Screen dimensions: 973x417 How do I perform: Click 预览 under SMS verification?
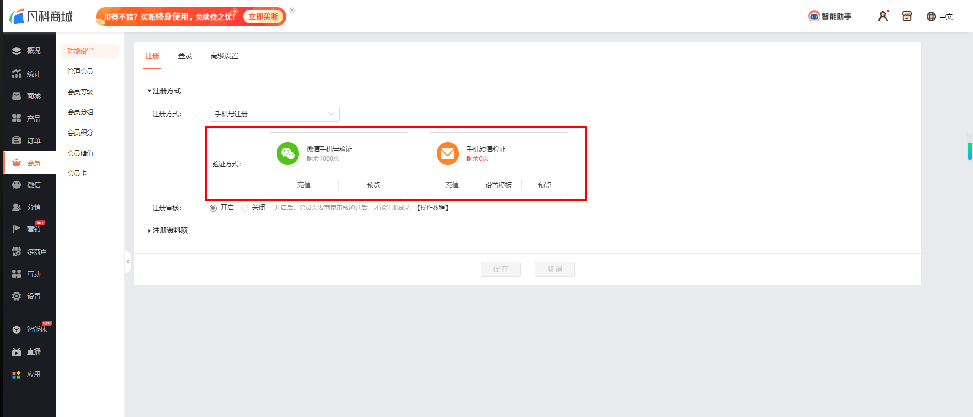[545, 185]
